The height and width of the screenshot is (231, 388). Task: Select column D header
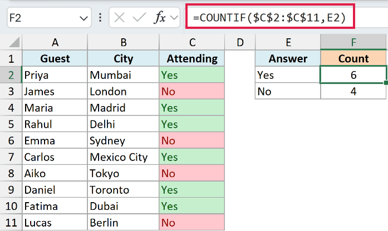click(x=240, y=42)
